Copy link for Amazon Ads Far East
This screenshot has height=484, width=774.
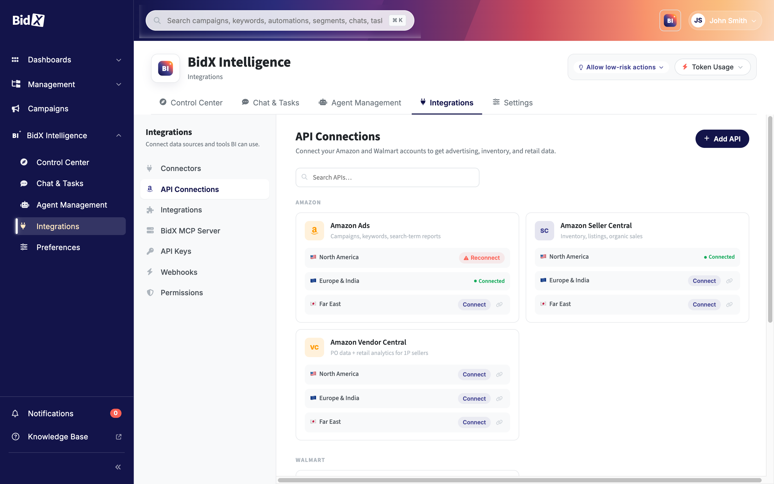[499, 304]
